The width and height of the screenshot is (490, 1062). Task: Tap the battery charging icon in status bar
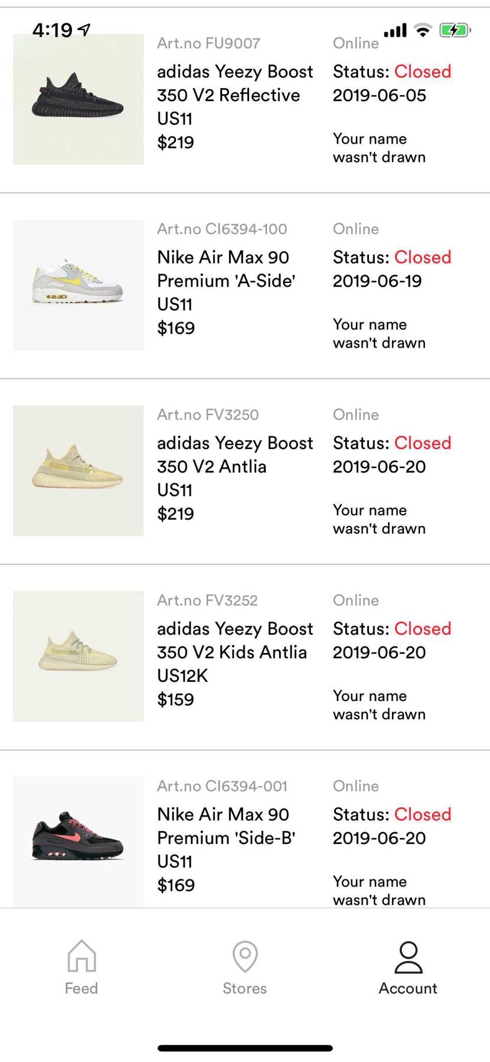[x=454, y=30]
